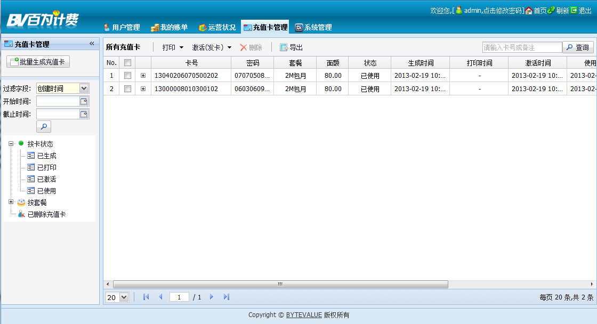Open the 过滤字段 dropdown
Screen dimensions: 597x324
tap(84, 88)
